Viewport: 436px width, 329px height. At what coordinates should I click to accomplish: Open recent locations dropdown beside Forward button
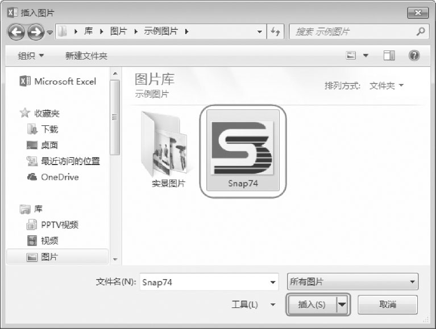(x=50, y=32)
